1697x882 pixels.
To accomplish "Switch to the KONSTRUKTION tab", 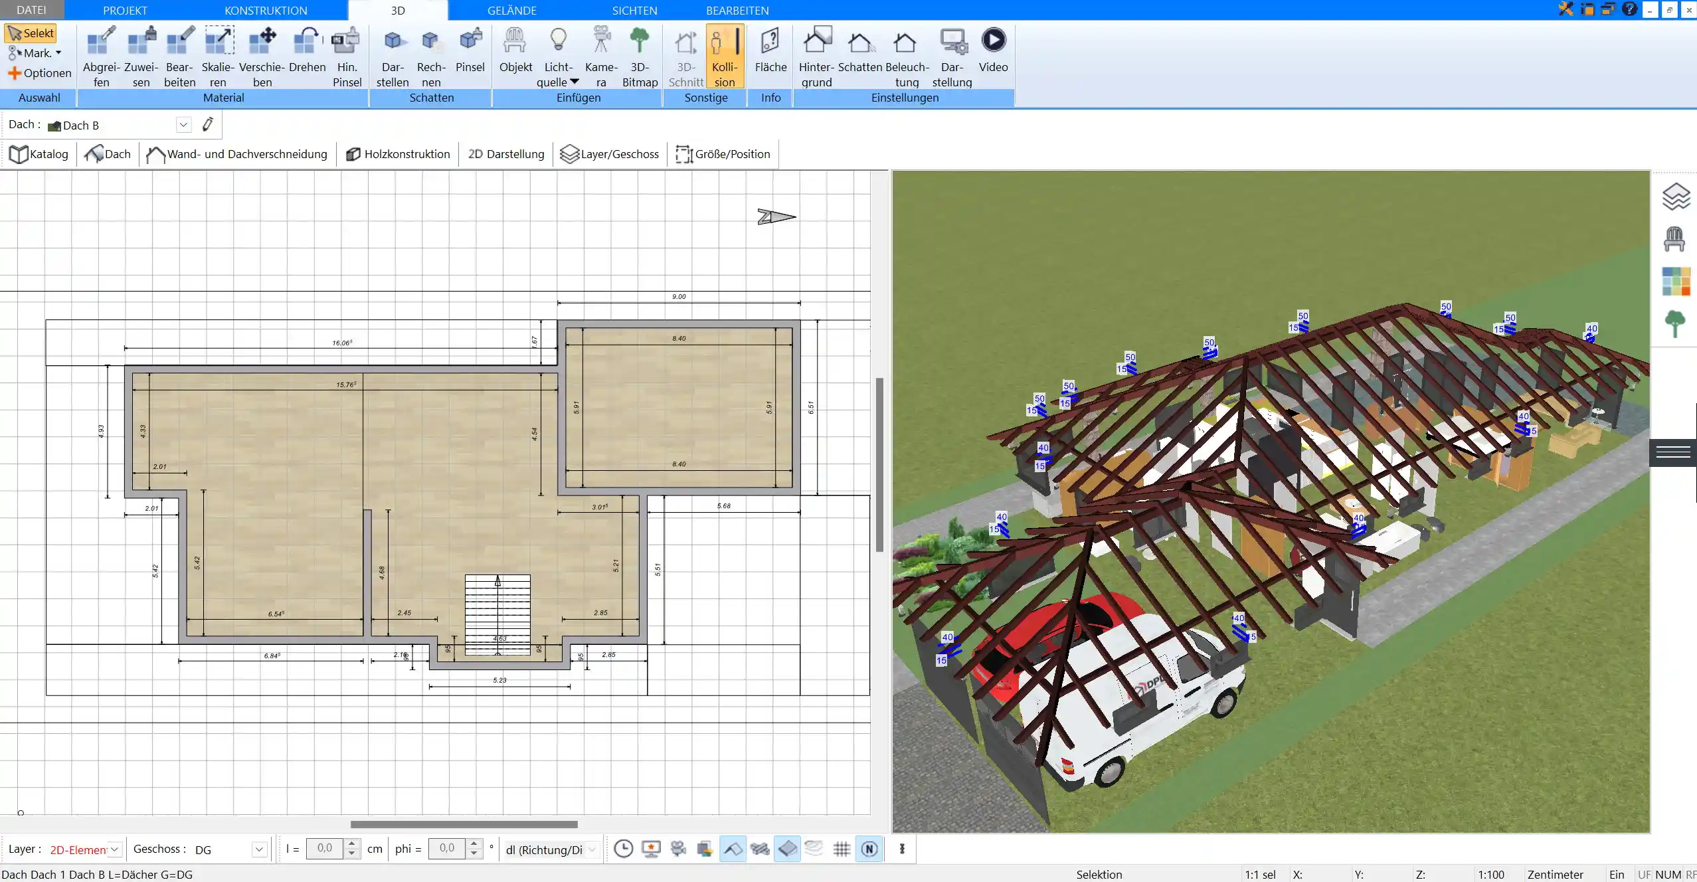I will click(266, 10).
